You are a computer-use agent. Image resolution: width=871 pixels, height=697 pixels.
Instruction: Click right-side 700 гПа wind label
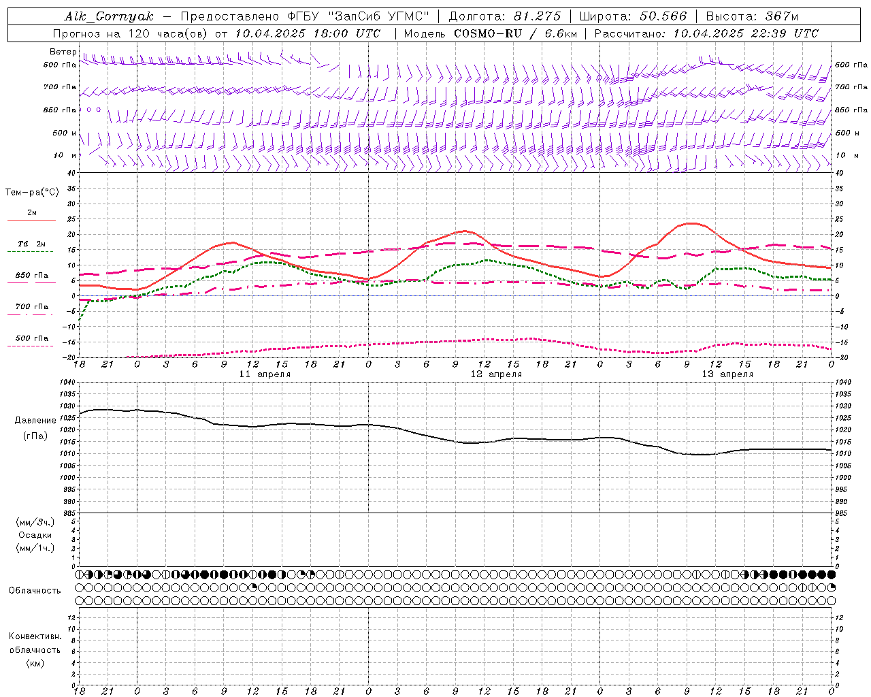(x=851, y=87)
